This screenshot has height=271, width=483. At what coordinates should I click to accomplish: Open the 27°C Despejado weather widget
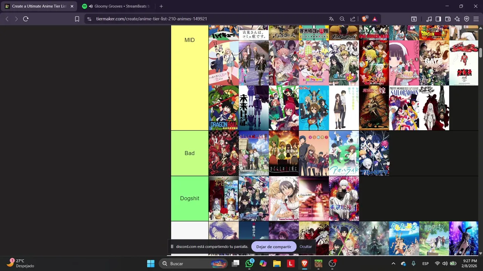(x=21, y=263)
